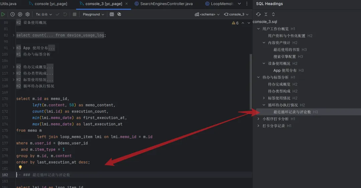
Task: Click line number 182 in gutter
Action: (x=5, y=175)
